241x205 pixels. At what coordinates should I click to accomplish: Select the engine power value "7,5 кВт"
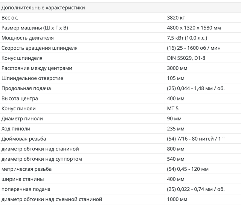click(x=175, y=38)
